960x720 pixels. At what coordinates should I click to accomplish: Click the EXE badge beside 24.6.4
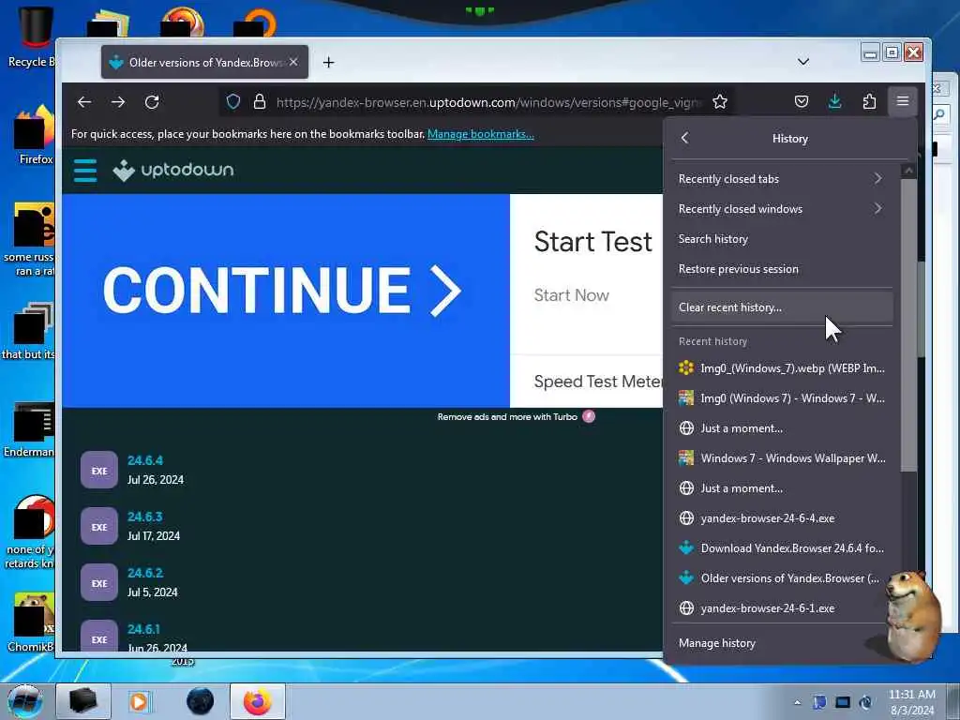[99, 471]
